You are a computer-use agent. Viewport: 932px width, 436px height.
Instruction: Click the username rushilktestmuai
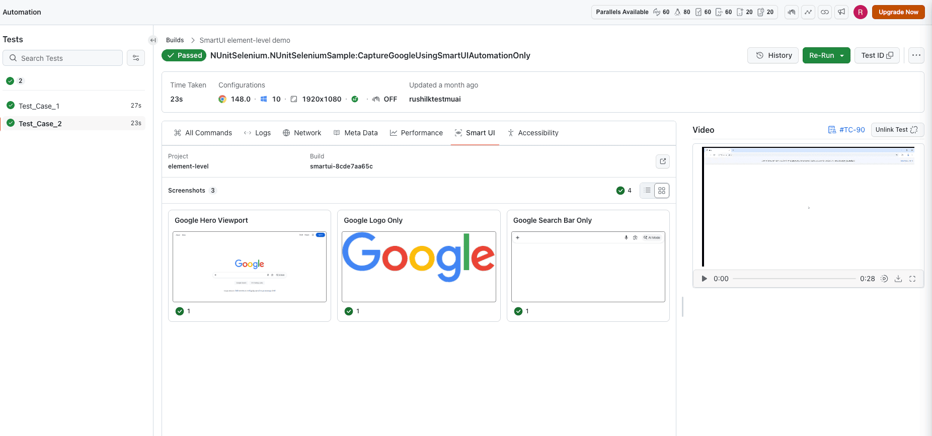pyautogui.click(x=435, y=99)
